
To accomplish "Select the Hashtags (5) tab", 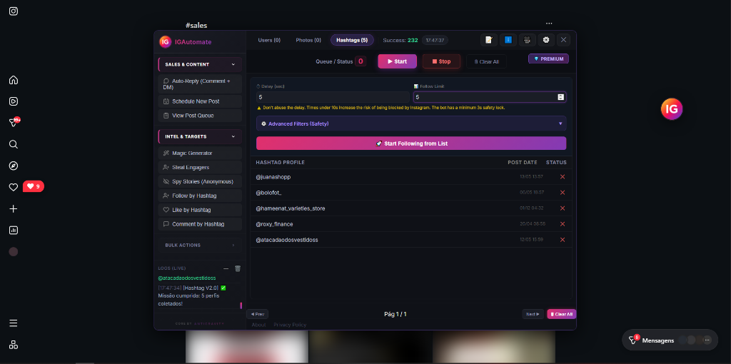I will click(x=352, y=40).
